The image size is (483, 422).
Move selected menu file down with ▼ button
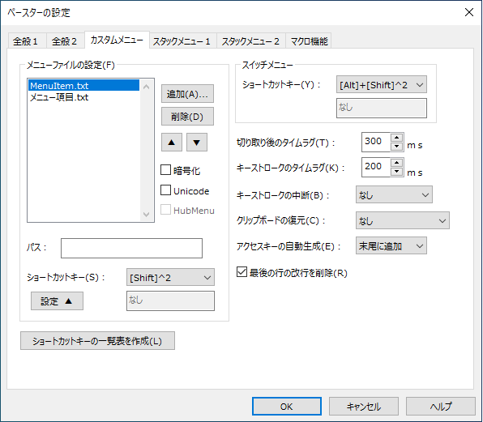point(197,143)
